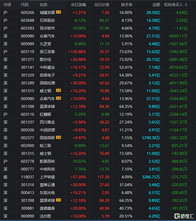Click stock code 603688
This screenshot has width=196, height=221.
pos(28,20)
